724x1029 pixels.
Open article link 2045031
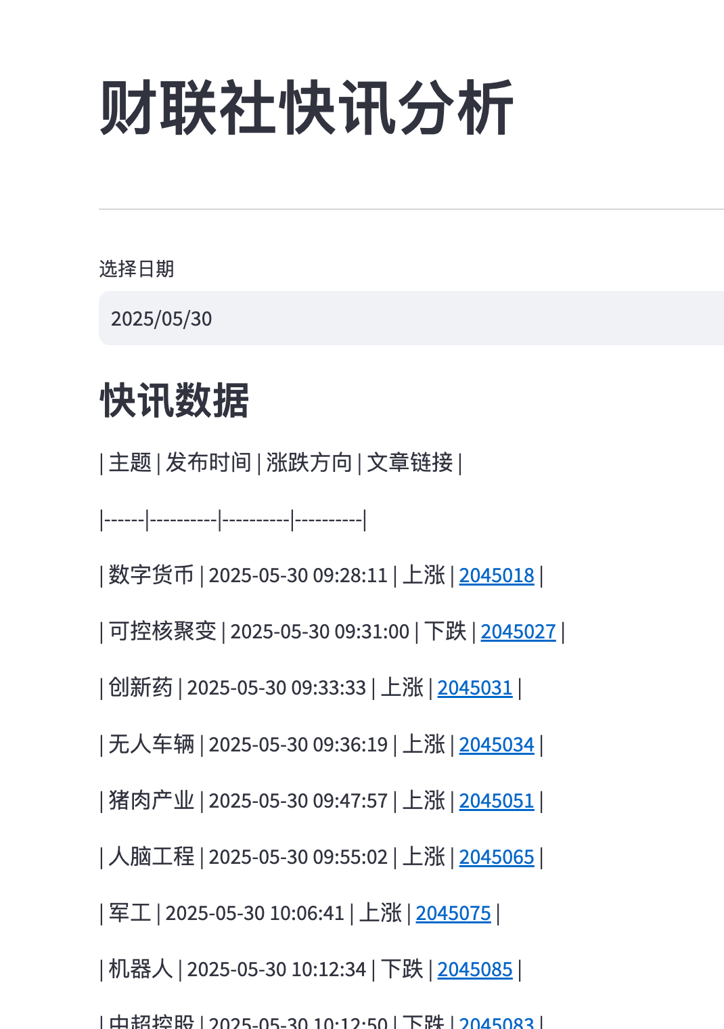click(475, 688)
